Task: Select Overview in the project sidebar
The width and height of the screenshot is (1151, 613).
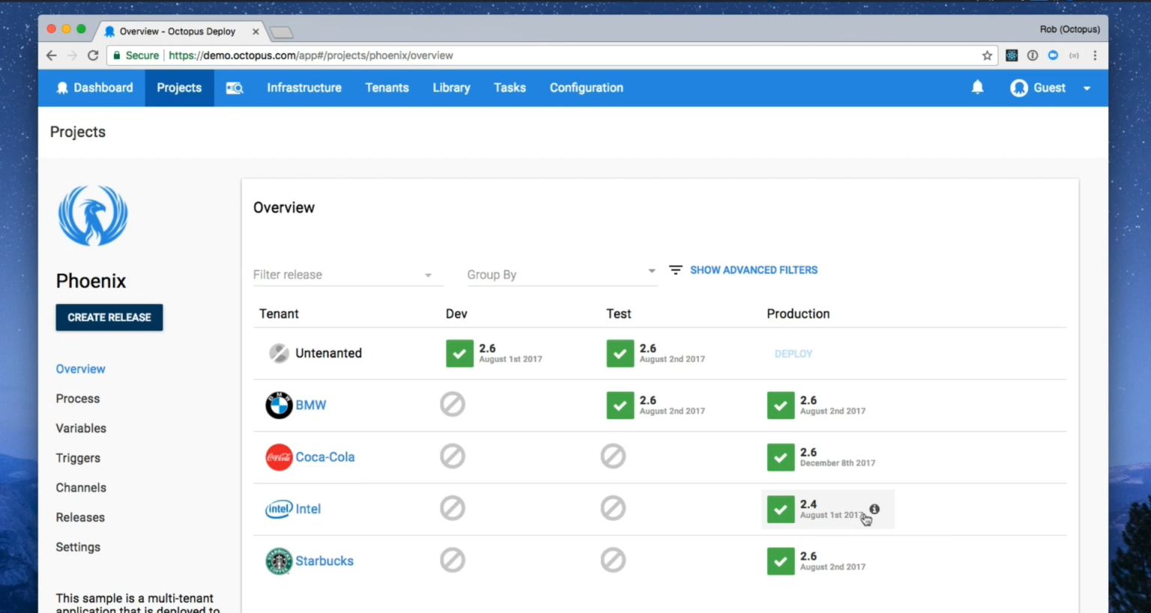Action: [x=80, y=369]
